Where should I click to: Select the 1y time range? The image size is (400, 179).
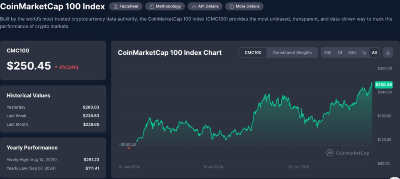[364, 52]
